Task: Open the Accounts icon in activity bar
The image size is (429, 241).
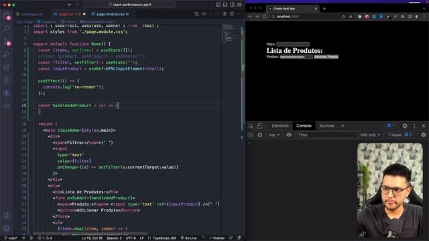Action: coord(7,216)
